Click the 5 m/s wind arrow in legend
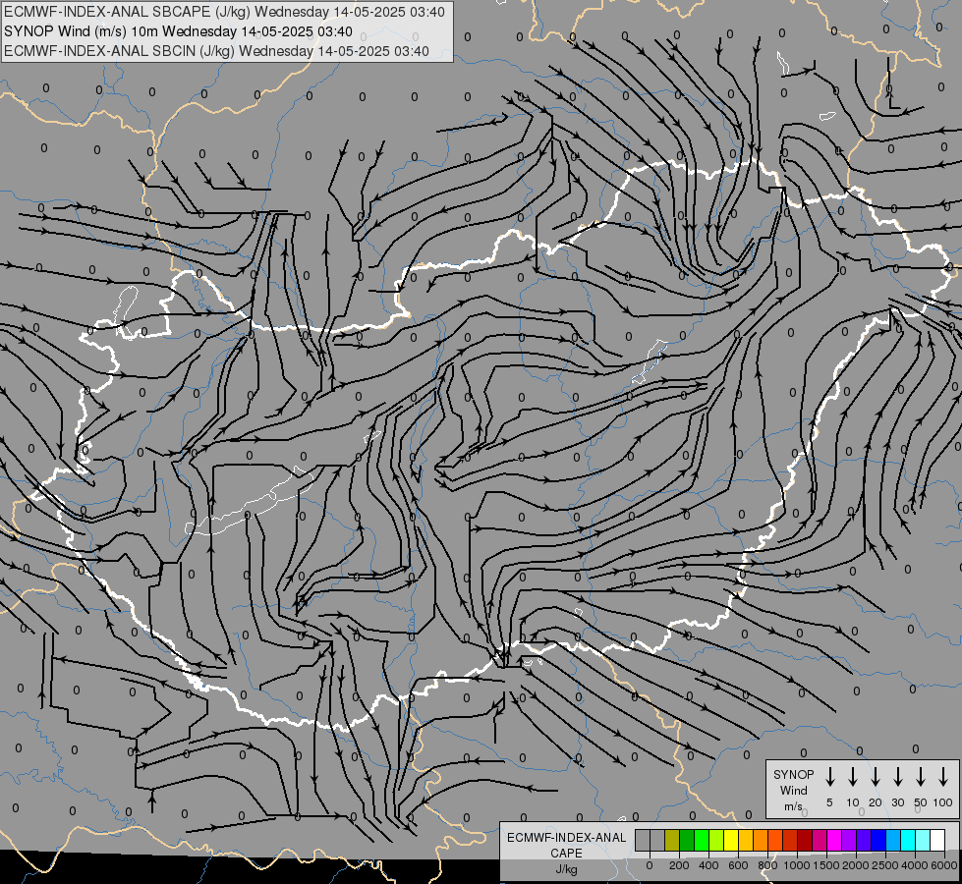The height and width of the screenshot is (884, 962). (x=830, y=777)
